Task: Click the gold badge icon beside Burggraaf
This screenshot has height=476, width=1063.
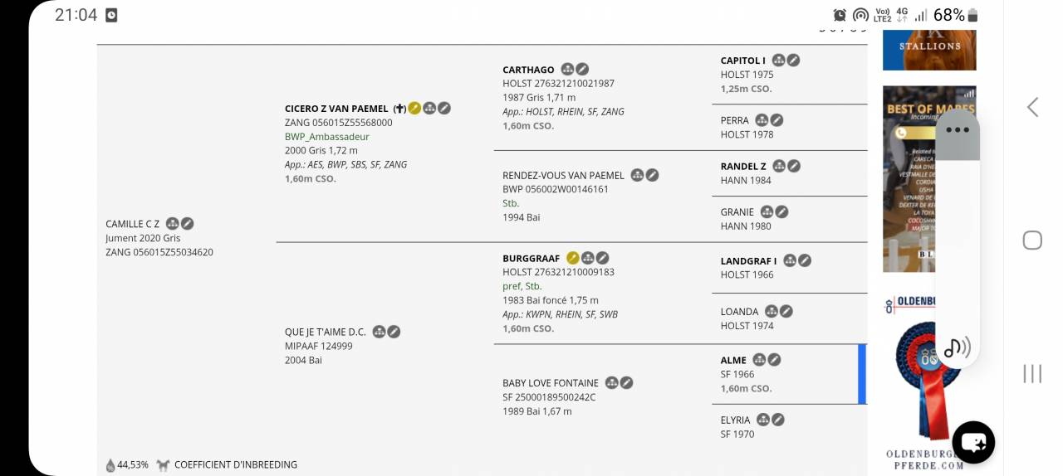Action: click(x=573, y=258)
